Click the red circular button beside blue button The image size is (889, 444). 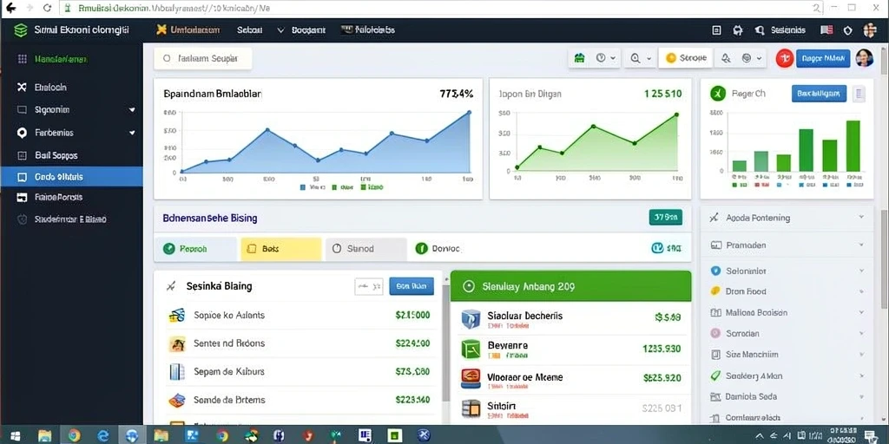pos(784,58)
